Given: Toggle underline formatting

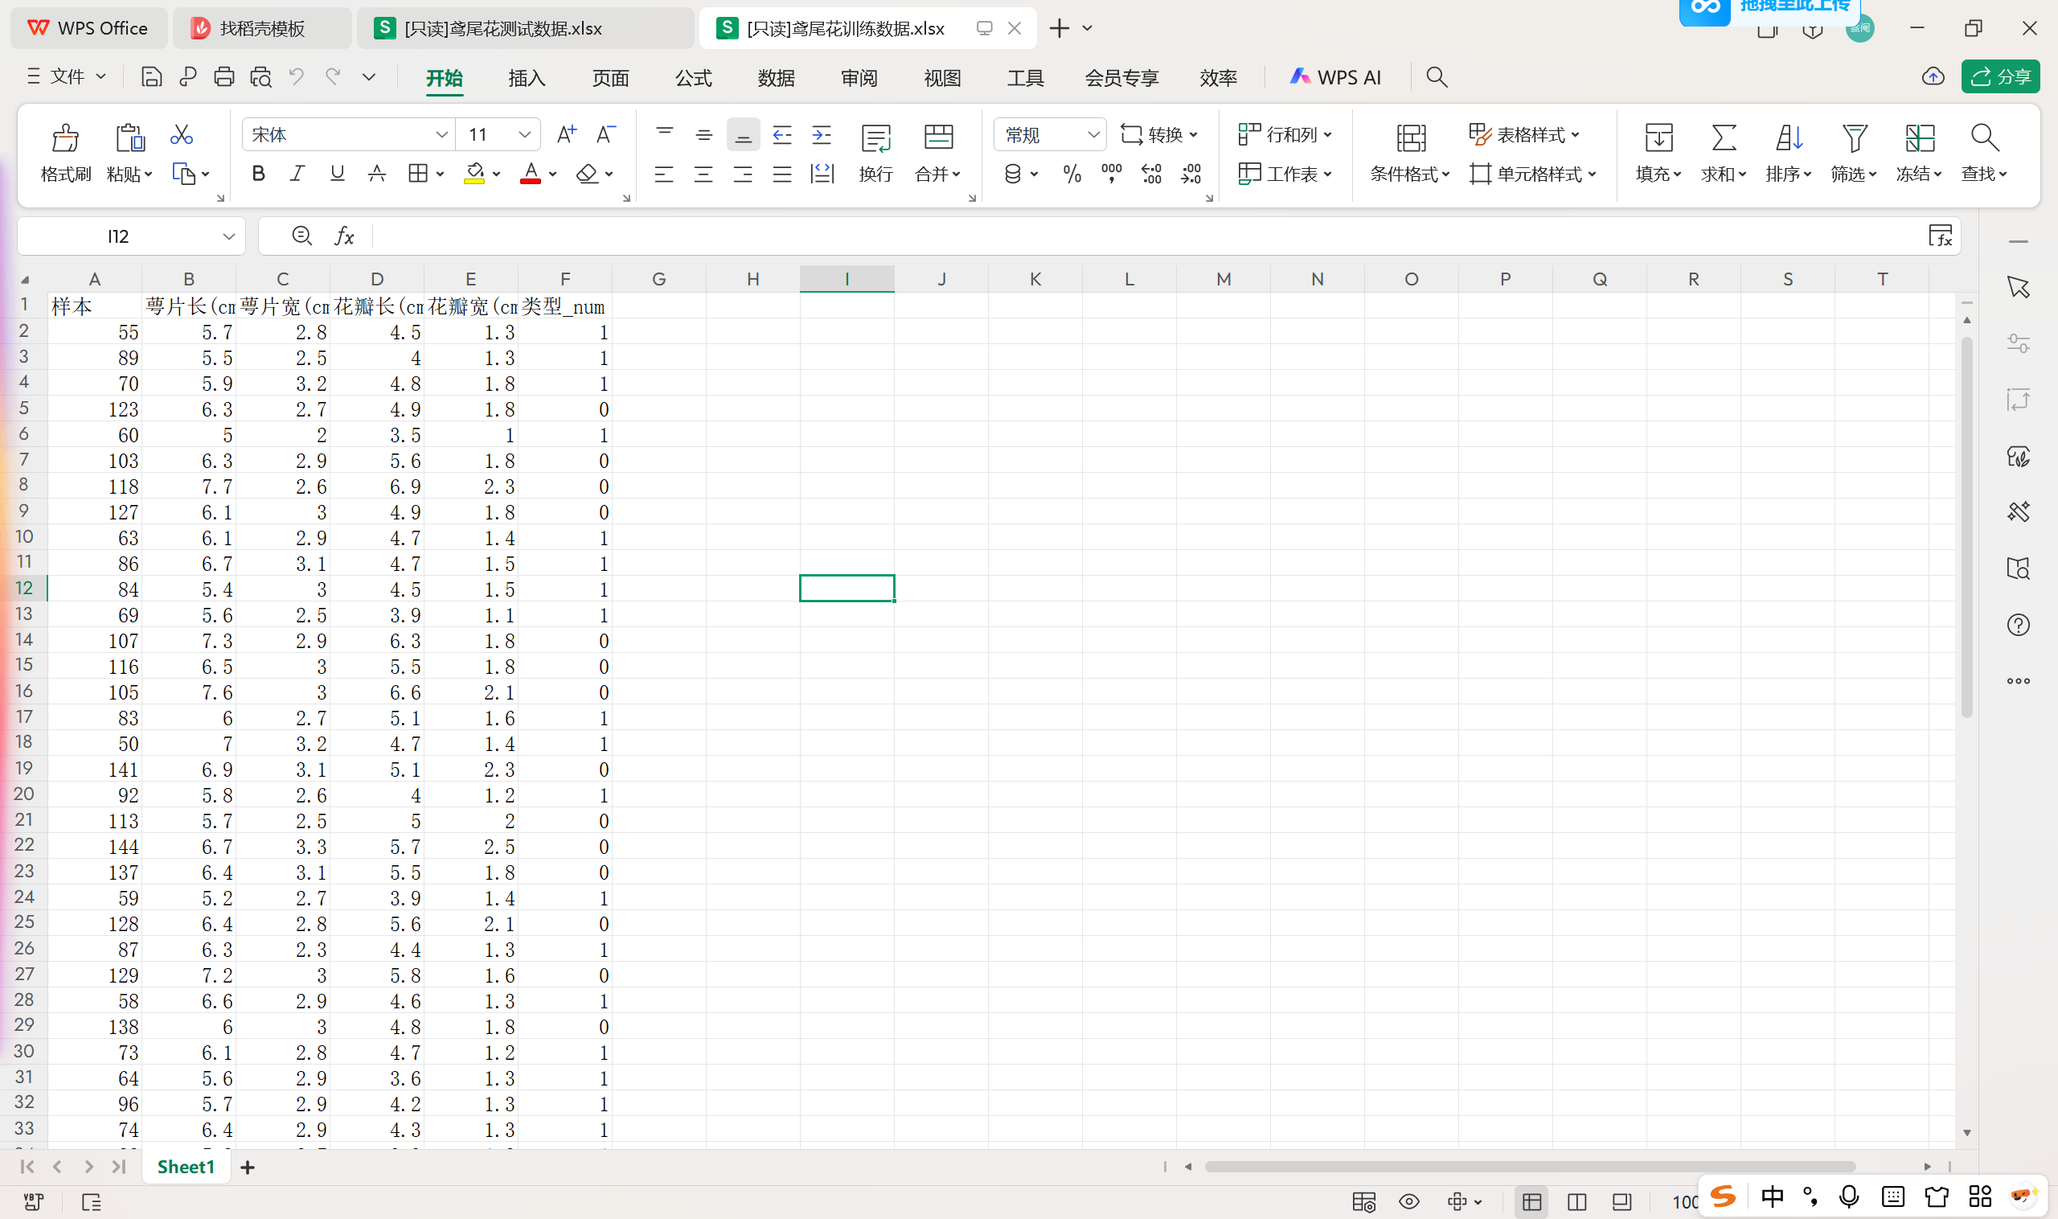Looking at the screenshot, I should coord(337,174).
